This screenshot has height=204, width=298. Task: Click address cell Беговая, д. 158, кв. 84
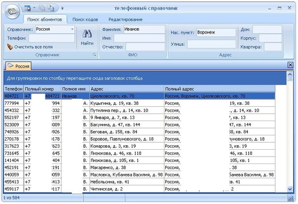pyautogui.click(x=127, y=132)
